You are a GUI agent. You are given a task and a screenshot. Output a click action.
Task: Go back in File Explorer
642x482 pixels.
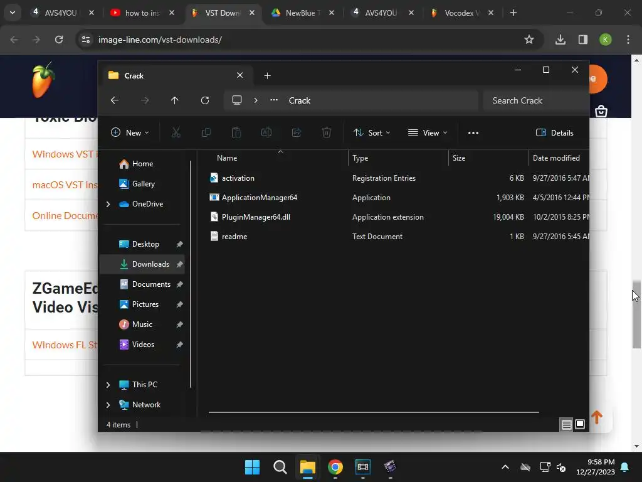pyautogui.click(x=115, y=100)
